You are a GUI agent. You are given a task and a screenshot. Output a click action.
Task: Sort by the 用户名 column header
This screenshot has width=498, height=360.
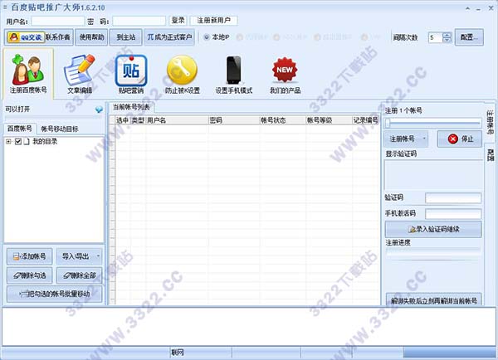(177, 120)
